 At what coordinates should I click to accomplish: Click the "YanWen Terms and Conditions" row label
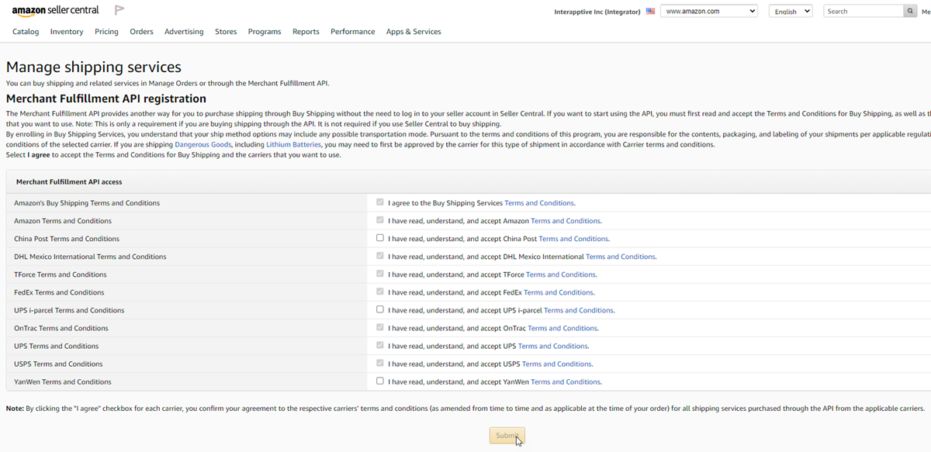tap(63, 381)
